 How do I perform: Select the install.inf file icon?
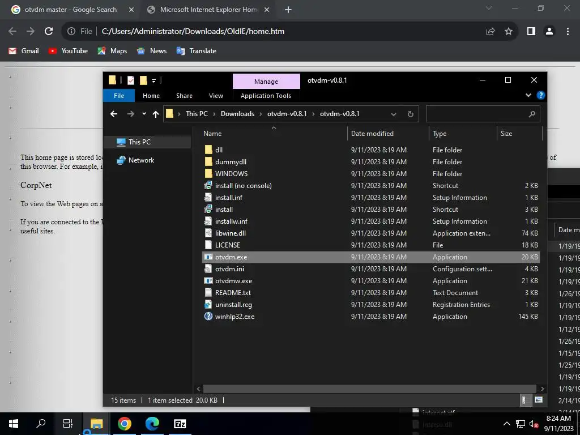tap(208, 198)
